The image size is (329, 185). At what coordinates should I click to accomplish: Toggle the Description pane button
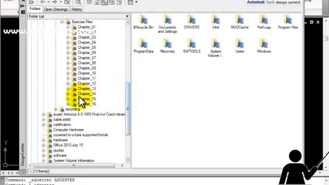(x=119, y=2)
